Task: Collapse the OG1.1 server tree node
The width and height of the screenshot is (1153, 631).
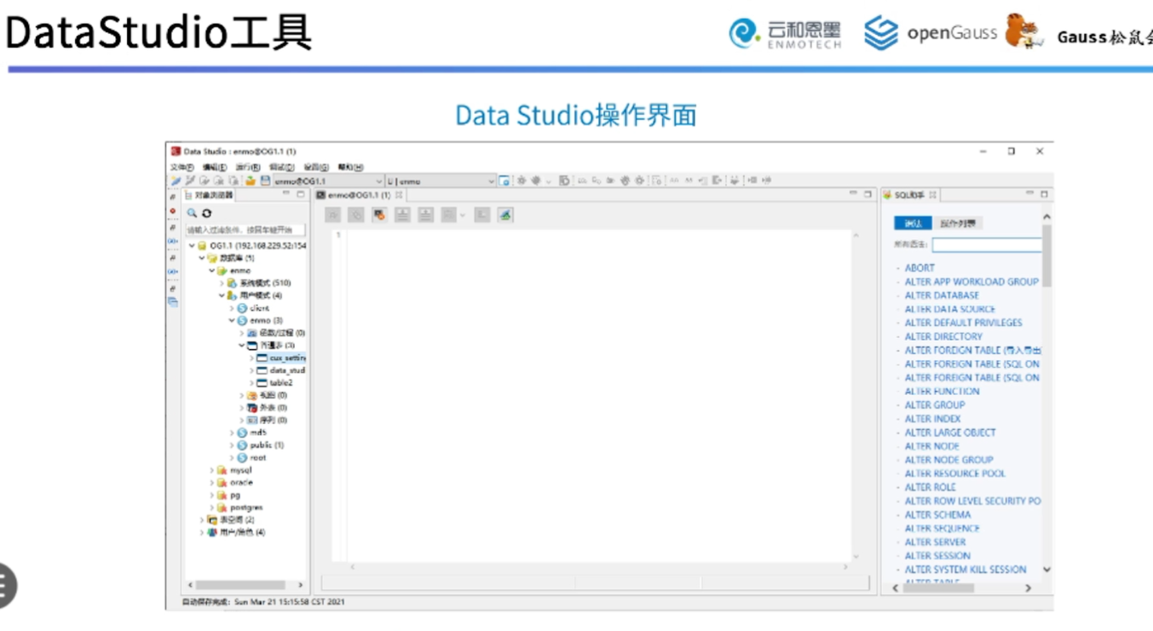Action: click(x=192, y=245)
